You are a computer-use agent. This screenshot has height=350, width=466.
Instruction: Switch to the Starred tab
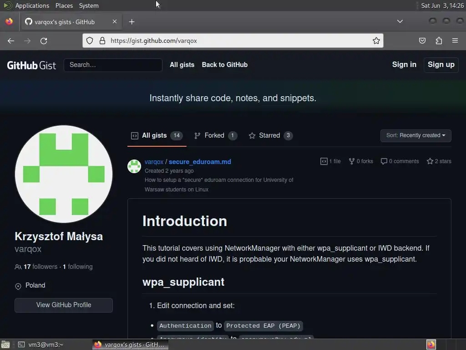270,136
